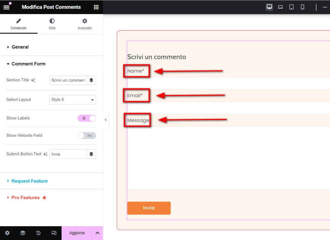Click the Aggiorna update button
Screen dimensions: 330x240
pyautogui.click(x=77, y=233)
